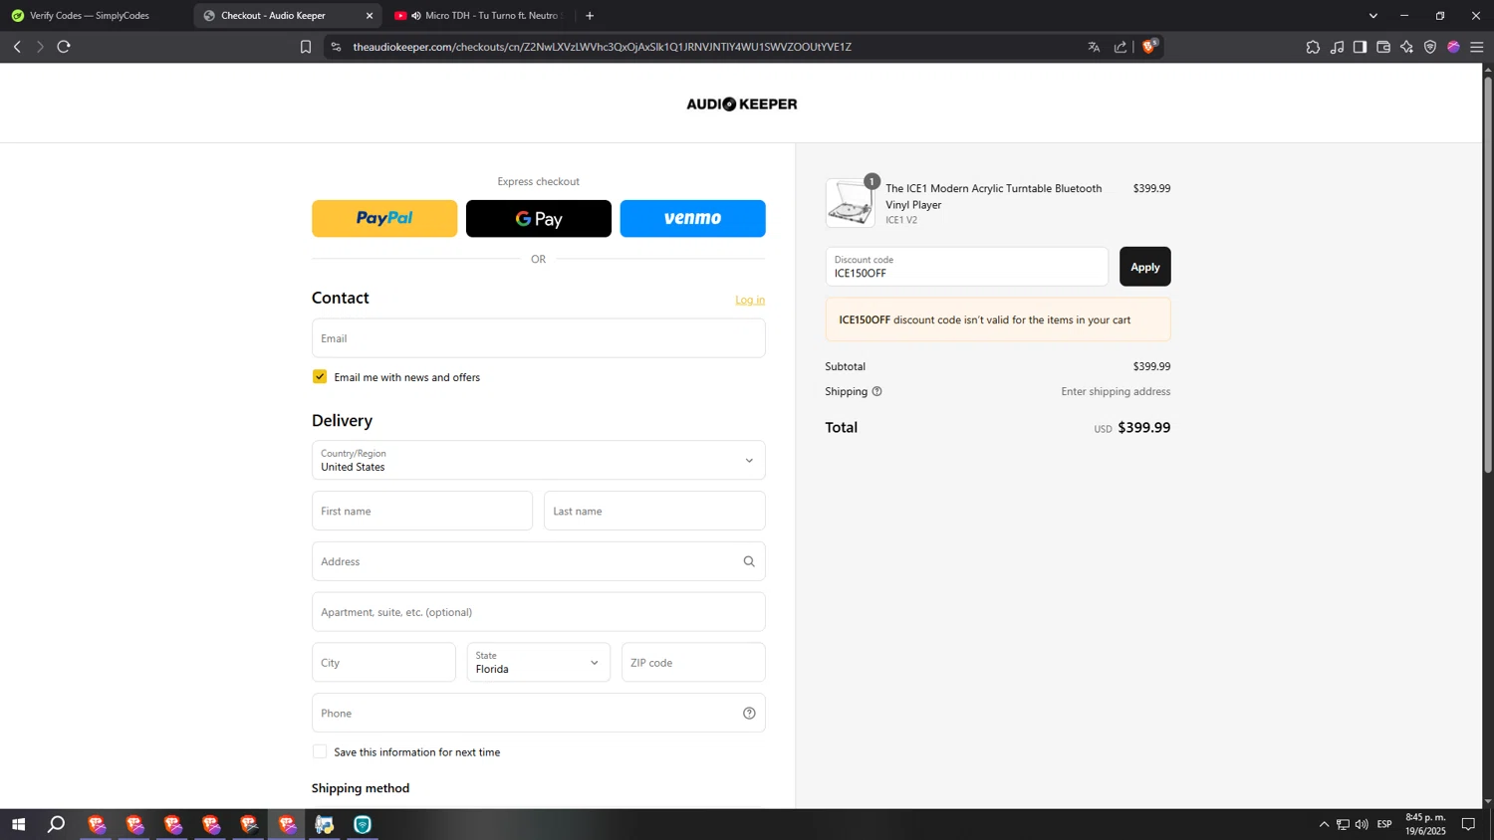Uncheck Email me with news and offers
1494x840 pixels.
coord(320,377)
